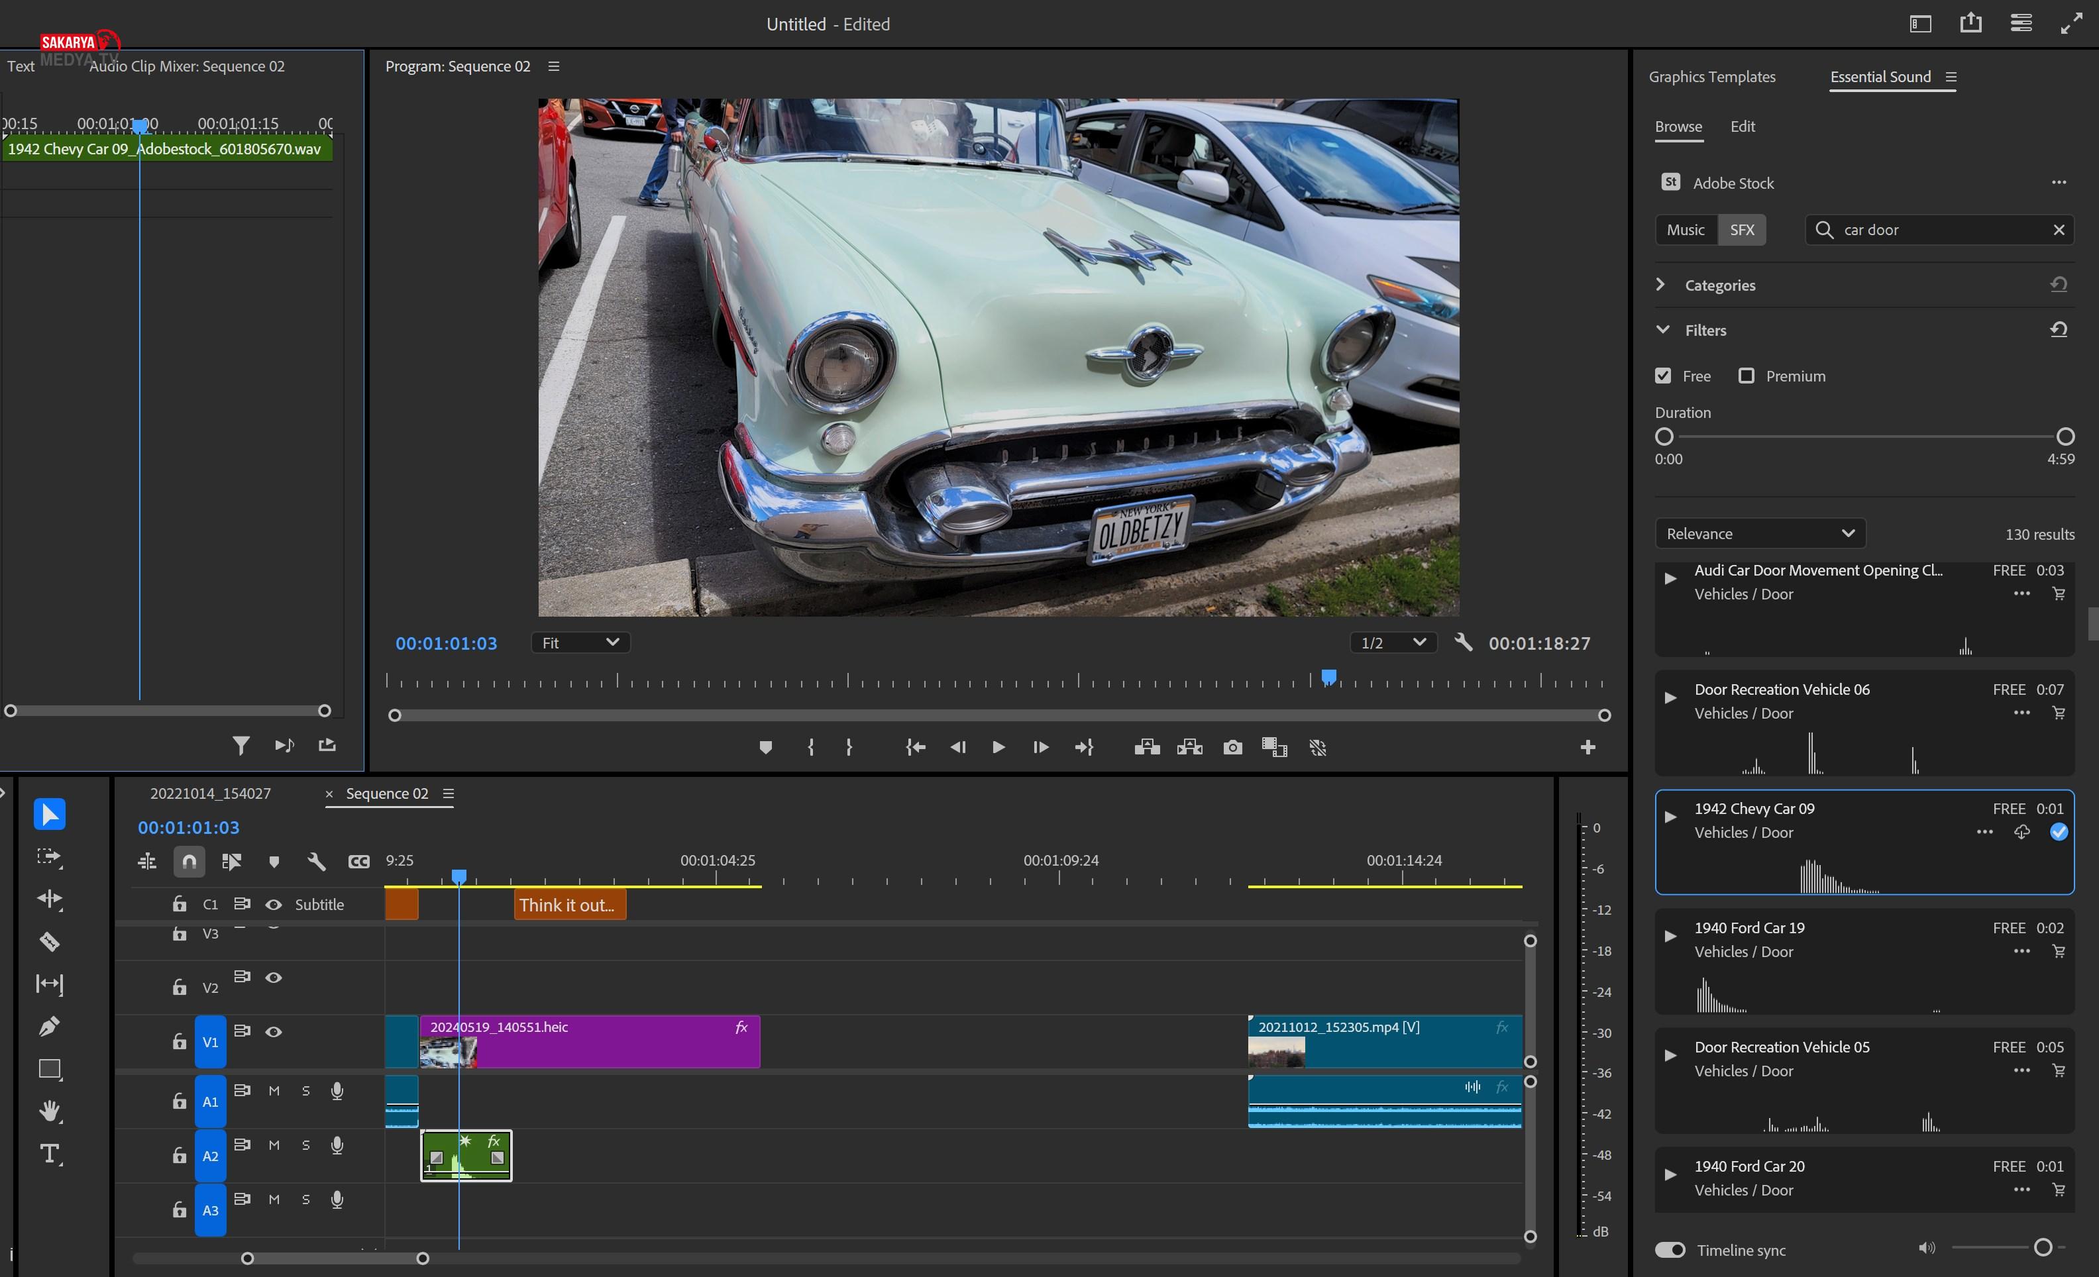This screenshot has width=2099, height=1277.
Task: Uncheck the Free filter checkbox
Action: point(1663,376)
